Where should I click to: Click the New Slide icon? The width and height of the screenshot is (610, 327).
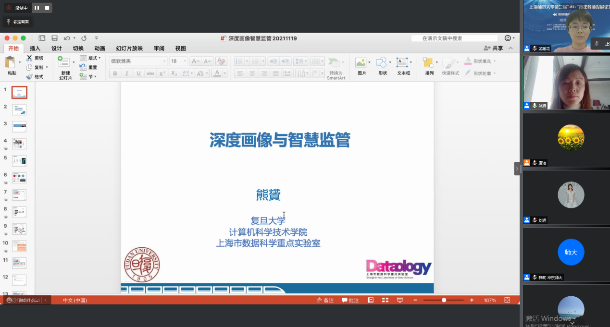point(63,63)
